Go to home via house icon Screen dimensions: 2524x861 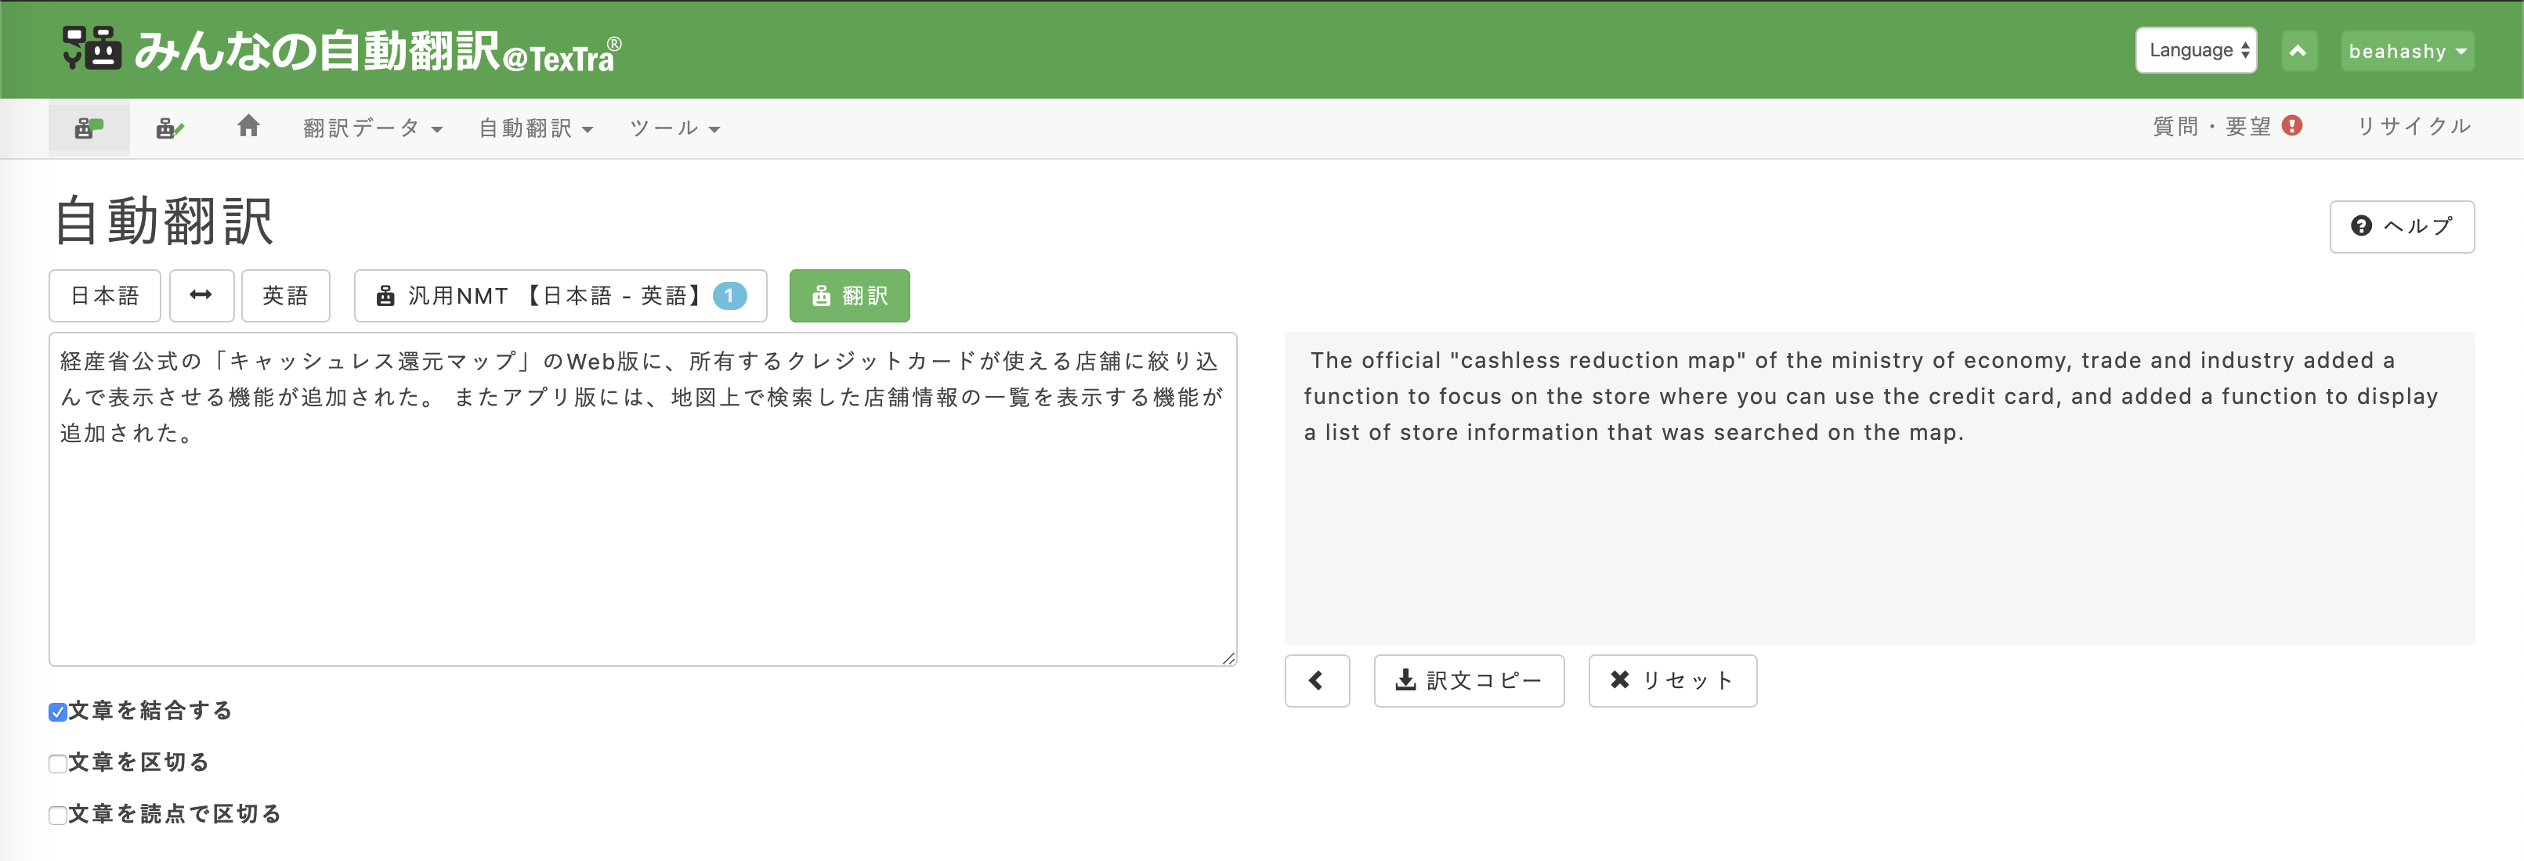click(x=249, y=126)
